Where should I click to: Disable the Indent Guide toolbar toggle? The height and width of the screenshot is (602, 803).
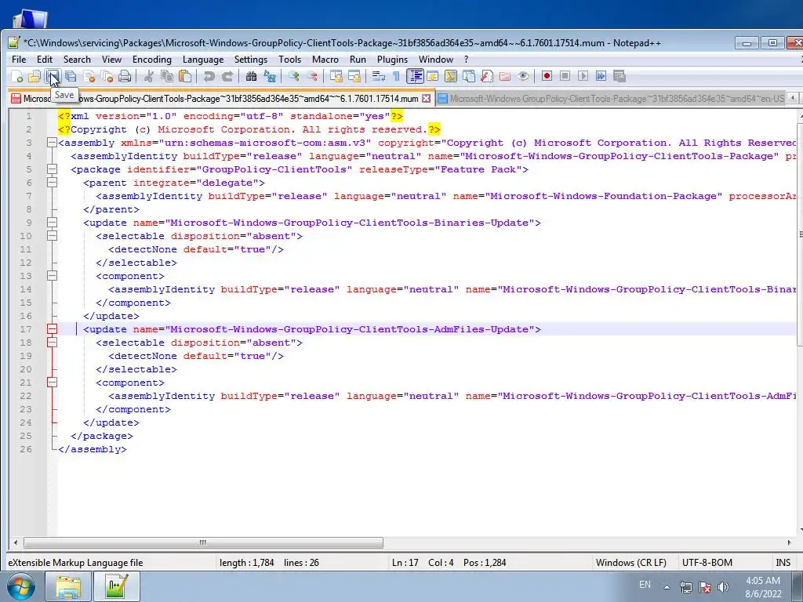(415, 76)
